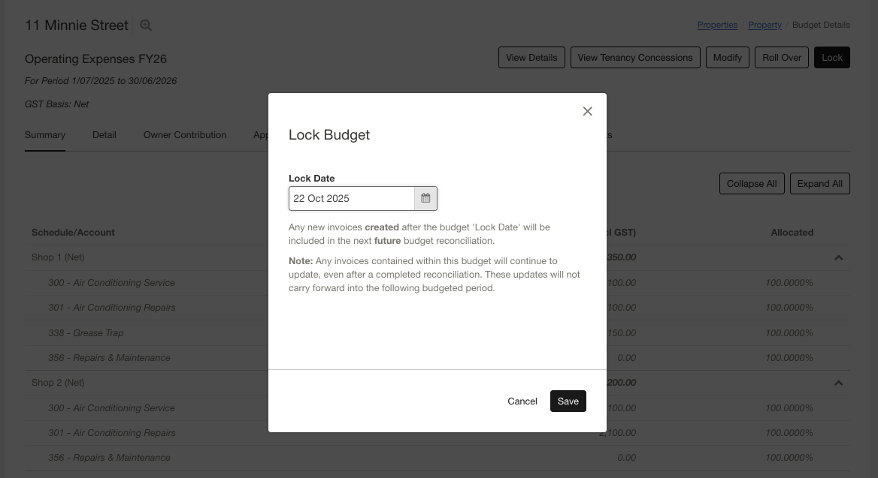
Task: Click the black Lock button
Action: click(x=832, y=58)
